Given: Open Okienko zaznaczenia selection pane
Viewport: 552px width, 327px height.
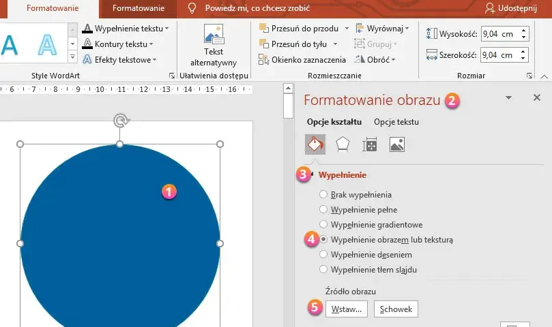Looking at the screenshot, I should point(302,60).
